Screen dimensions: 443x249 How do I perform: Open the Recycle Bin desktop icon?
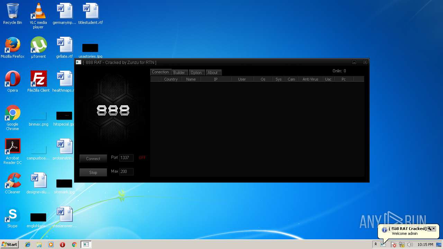click(x=12, y=14)
